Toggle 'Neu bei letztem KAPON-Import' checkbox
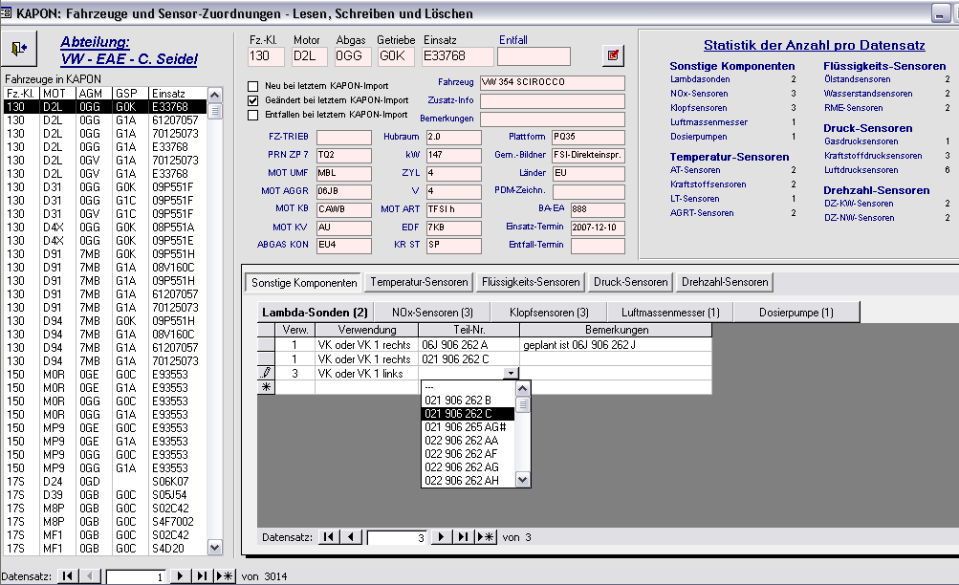959x585 pixels. pyautogui.click(x=252, y=86)
